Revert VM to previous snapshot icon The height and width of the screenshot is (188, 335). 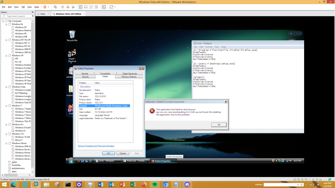pos(68,7)
